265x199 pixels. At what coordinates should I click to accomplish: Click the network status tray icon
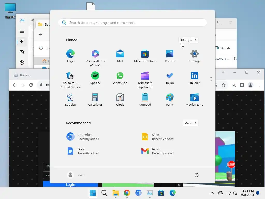pyautogui.click(x=229, y=193)
